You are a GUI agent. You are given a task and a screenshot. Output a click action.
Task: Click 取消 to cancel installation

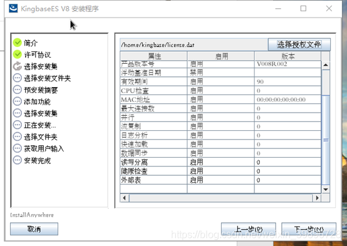point(34,229)
